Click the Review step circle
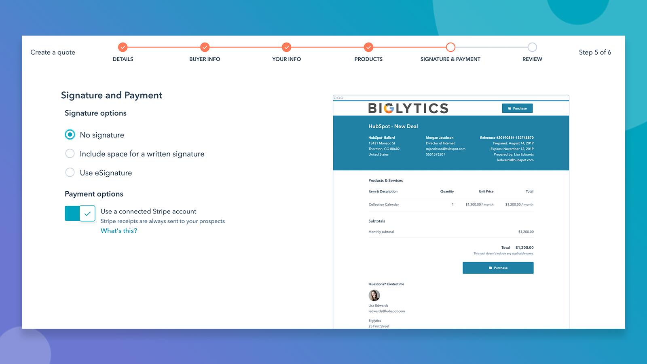This screenshot has height=364, width=647. (532, 47)
